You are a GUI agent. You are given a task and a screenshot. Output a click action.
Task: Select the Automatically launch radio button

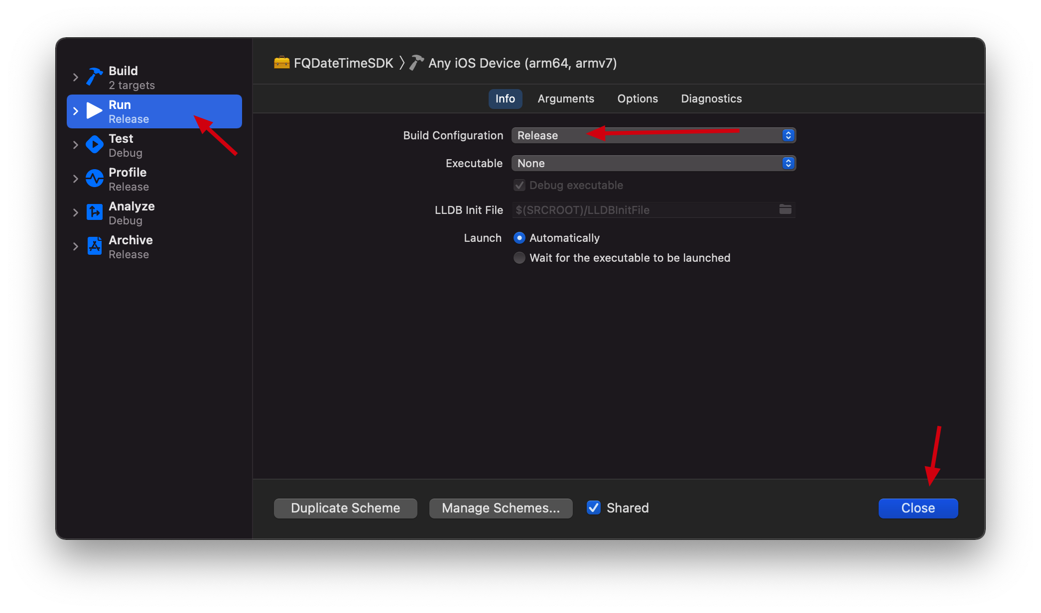[519, 238]
